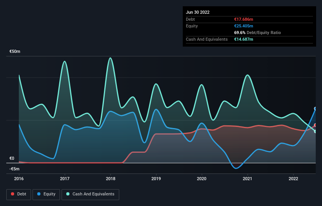Click the 2021 x-axis label

(247, 179)
